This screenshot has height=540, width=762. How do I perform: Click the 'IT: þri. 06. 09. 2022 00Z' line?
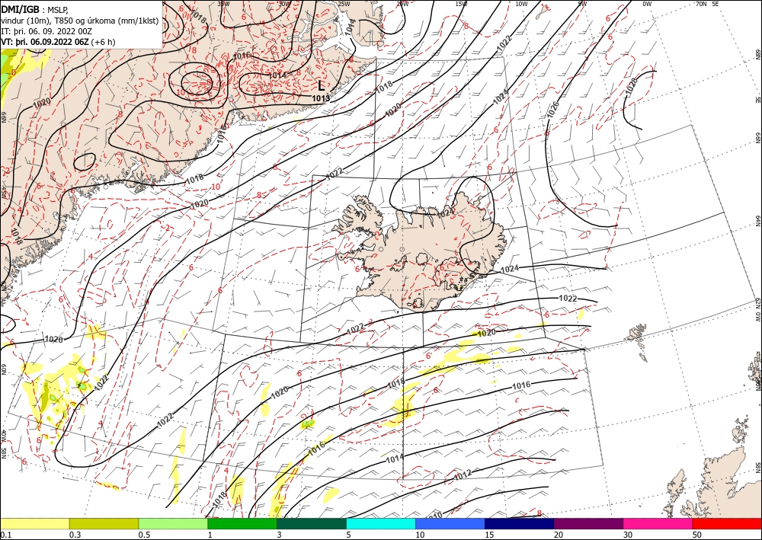46,31
